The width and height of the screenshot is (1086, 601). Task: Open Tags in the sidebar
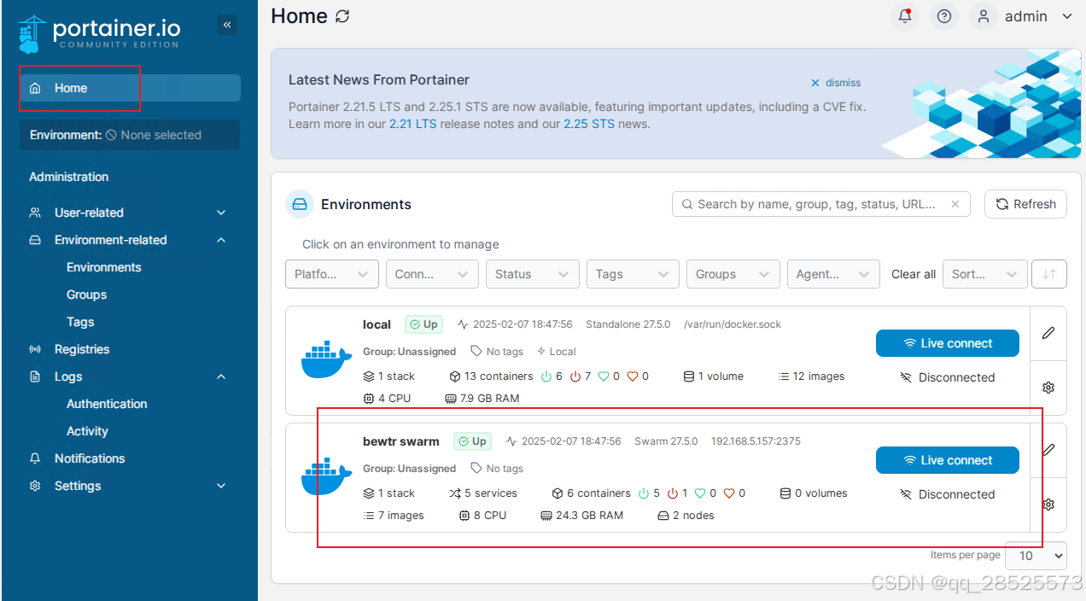point(80,322)
